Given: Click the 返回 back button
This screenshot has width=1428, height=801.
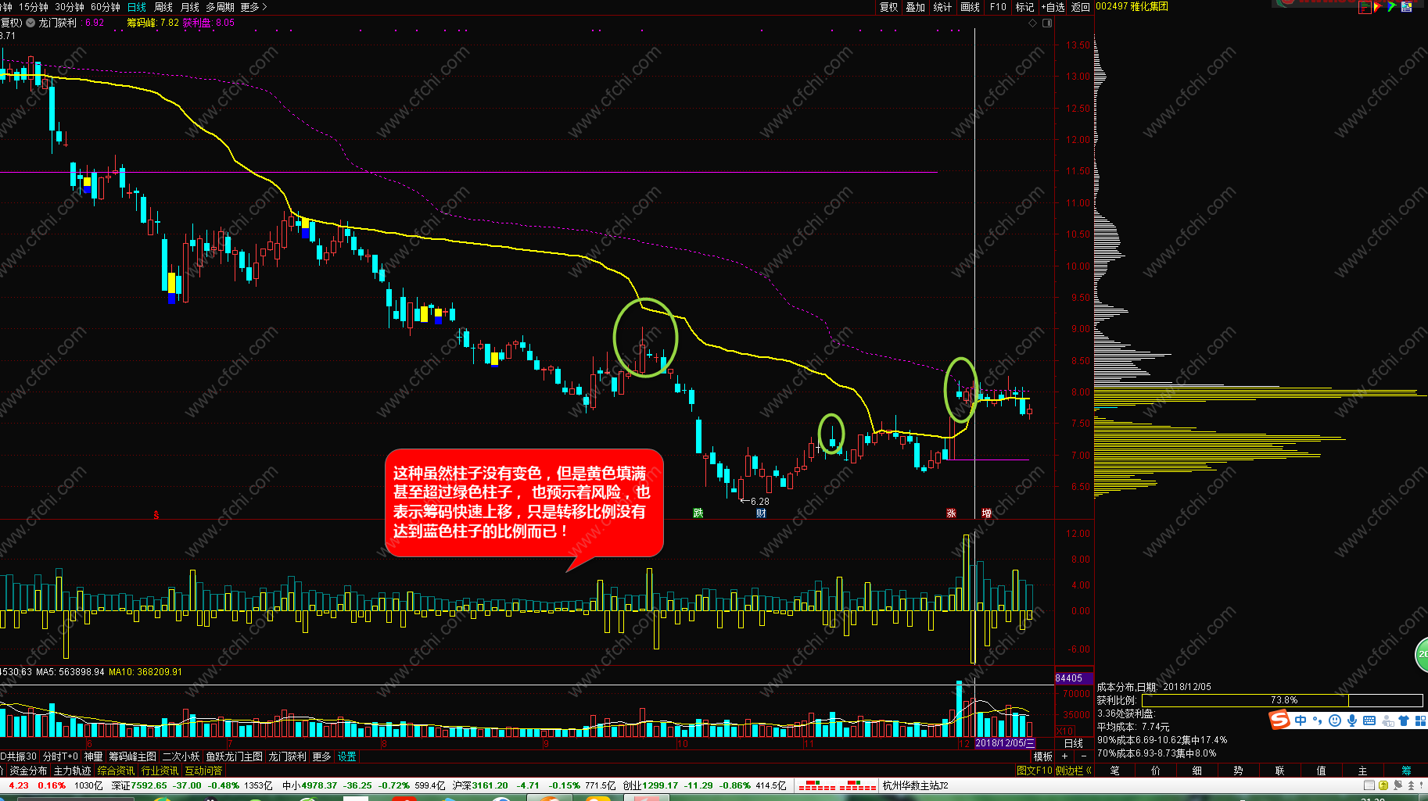Looking at the screenshot, I should tap(1081, 7).
